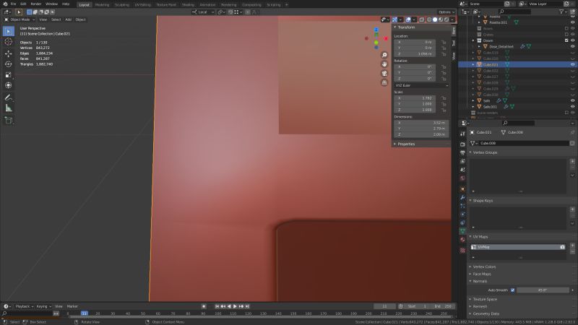The width and height of the screenshot is (578, 325).
Task: Hide the Paletta.001 object eye icon
Action: (572, 22)
